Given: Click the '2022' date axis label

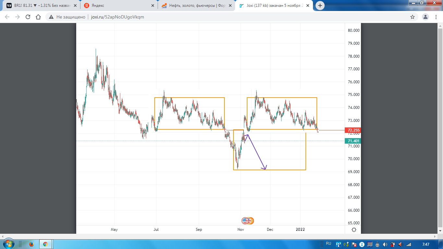Looking at the screenshot, I should [300, 230].
